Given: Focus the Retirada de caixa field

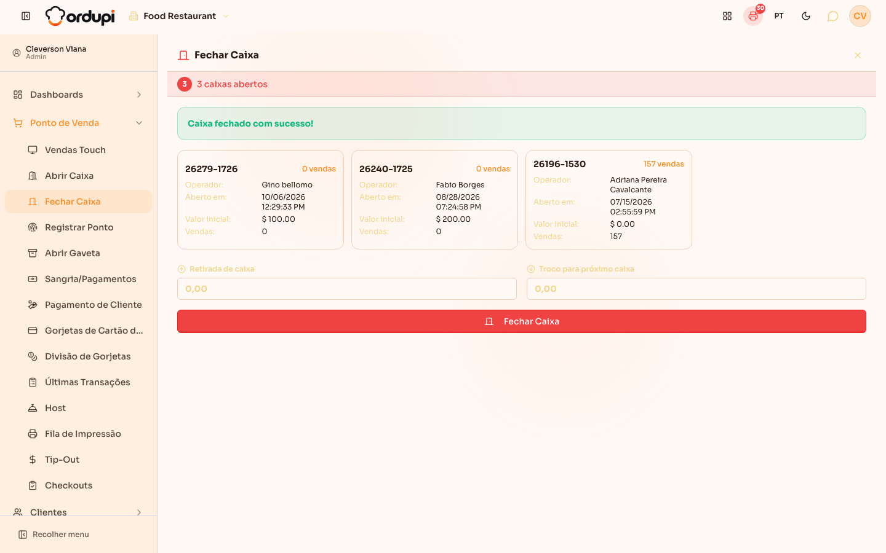Looking at the screenshot, I should (x=347, y=289).
